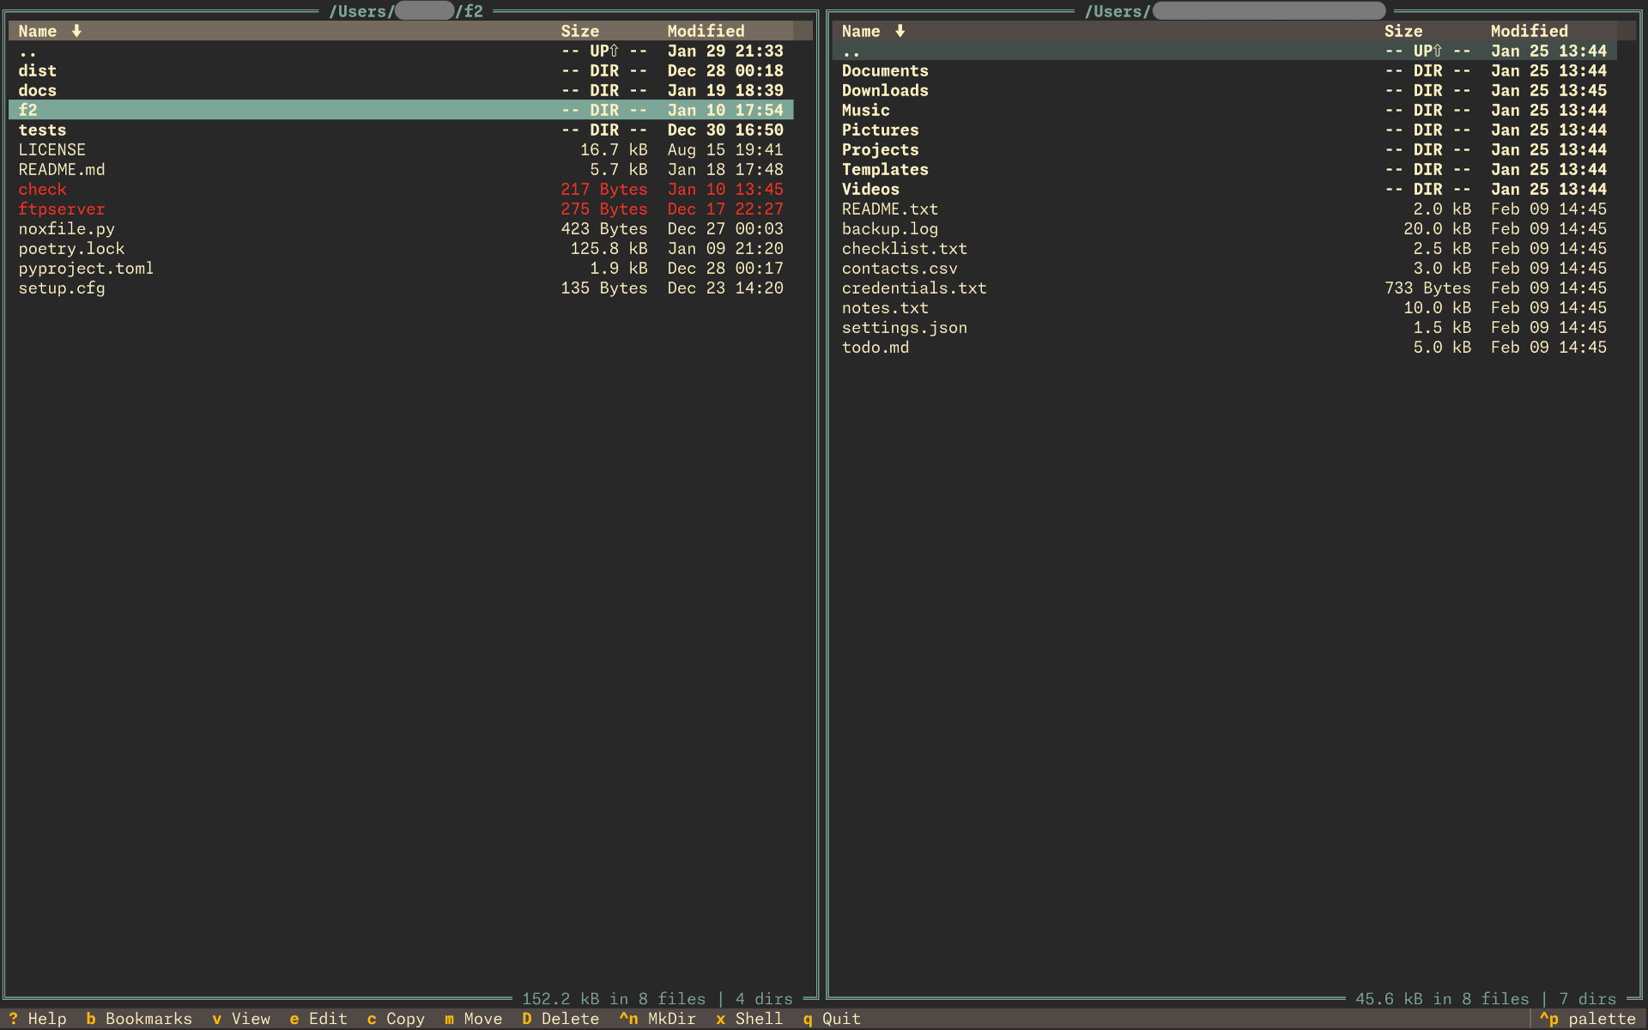Select the backup.log file
The image size is (1648, 1030).
pos(1225,228)
